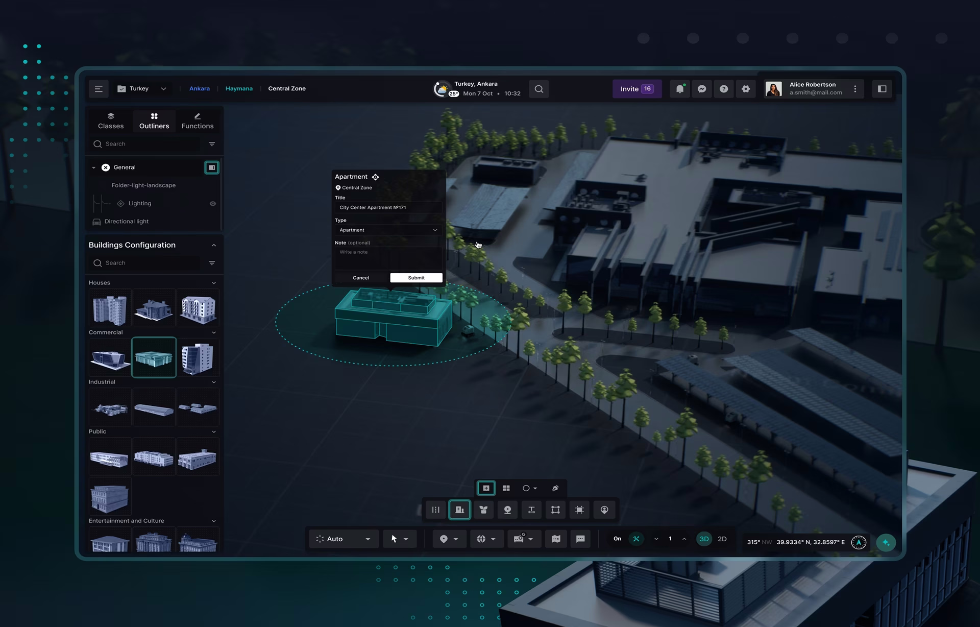Open the settings gear icon

746,89
